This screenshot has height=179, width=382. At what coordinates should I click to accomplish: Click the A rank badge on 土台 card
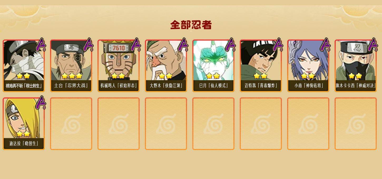pyautogui.click(x=88, y=45)
